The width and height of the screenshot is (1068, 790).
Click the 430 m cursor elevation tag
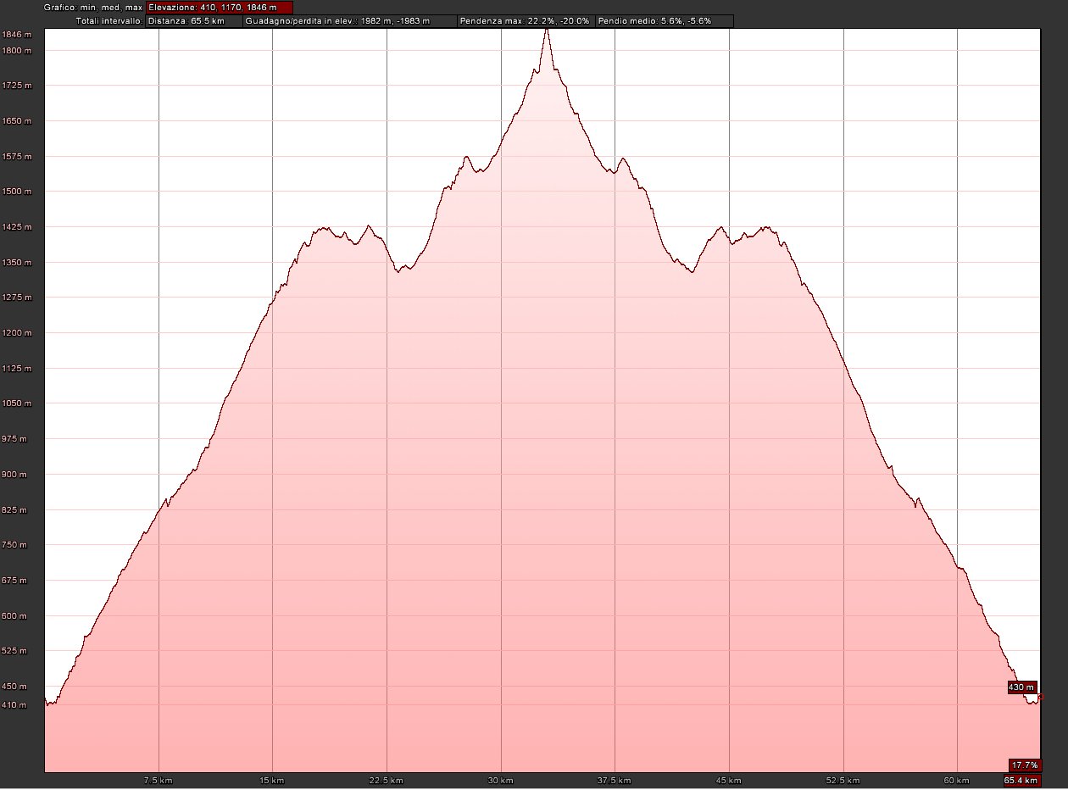coord(1021,687)
